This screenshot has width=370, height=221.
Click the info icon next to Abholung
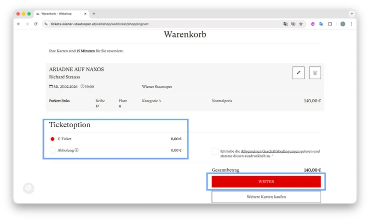point(76,150)
